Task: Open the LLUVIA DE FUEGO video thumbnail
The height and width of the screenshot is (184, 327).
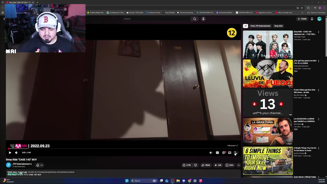Action: click(x=268, y=74)
